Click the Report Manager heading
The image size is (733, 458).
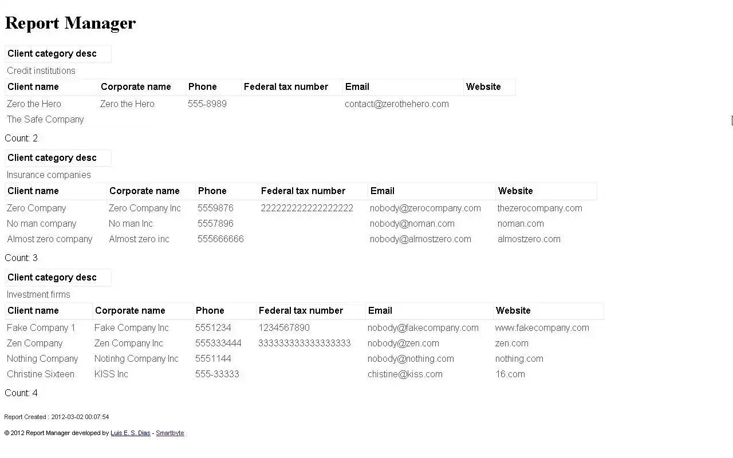(x=70, y=23)
